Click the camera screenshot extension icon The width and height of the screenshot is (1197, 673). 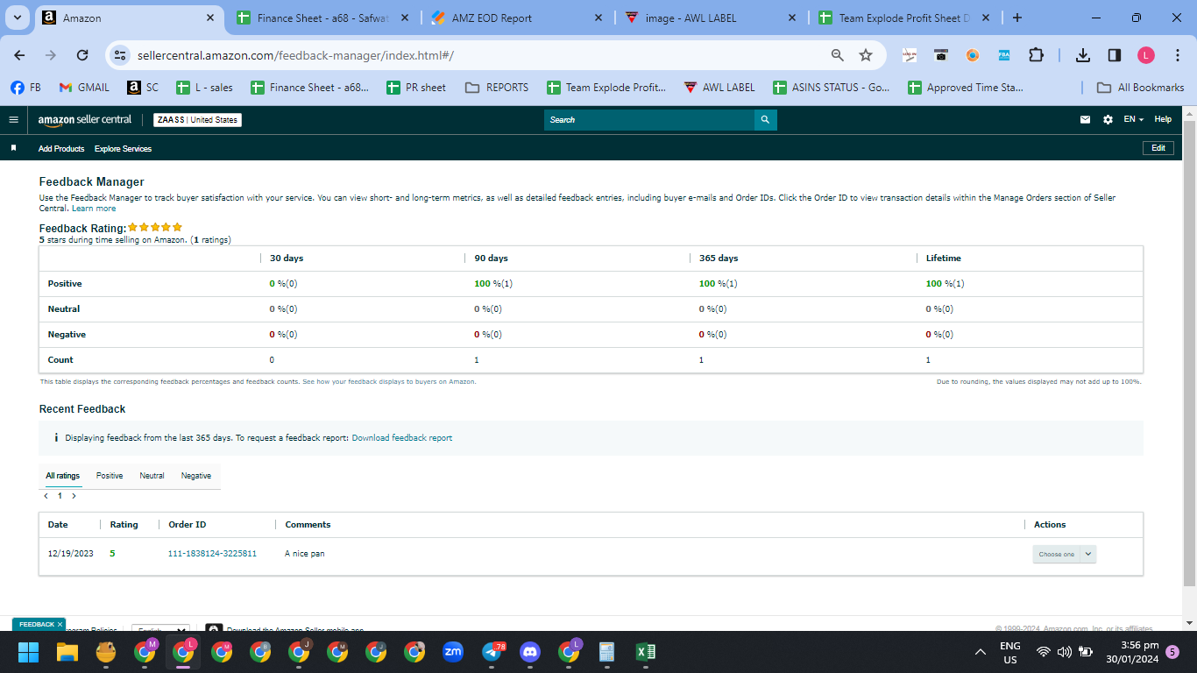pos(941,55)
